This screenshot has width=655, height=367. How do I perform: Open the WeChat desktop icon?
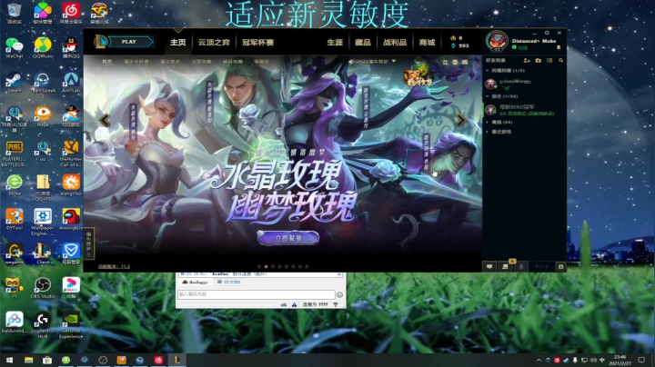tap(15, 48)
